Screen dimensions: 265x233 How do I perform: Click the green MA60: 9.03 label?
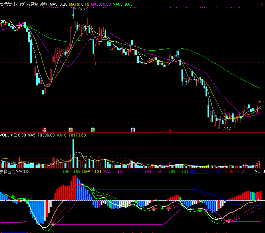[x=123, y=4]
